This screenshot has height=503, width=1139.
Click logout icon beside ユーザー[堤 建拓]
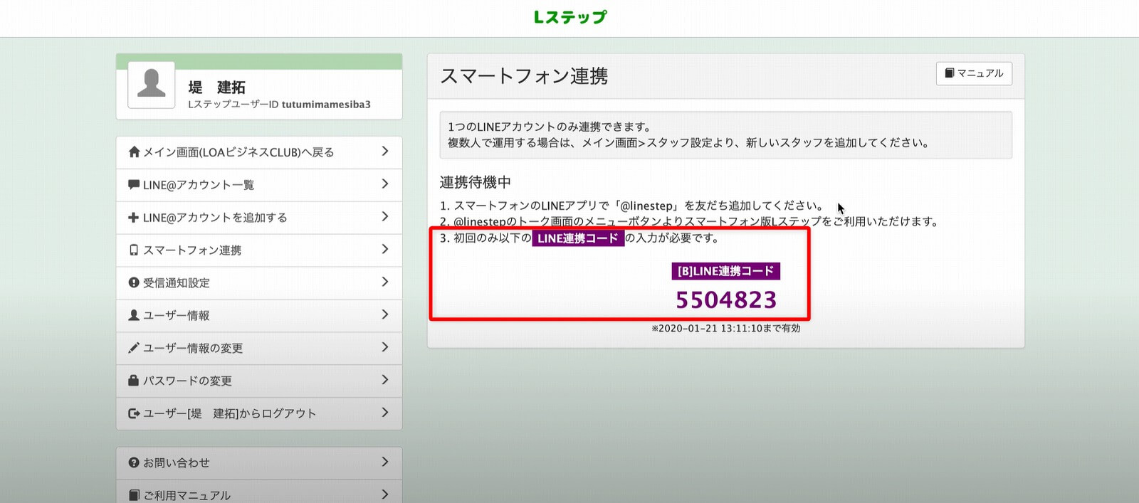[x=134, y=413]
